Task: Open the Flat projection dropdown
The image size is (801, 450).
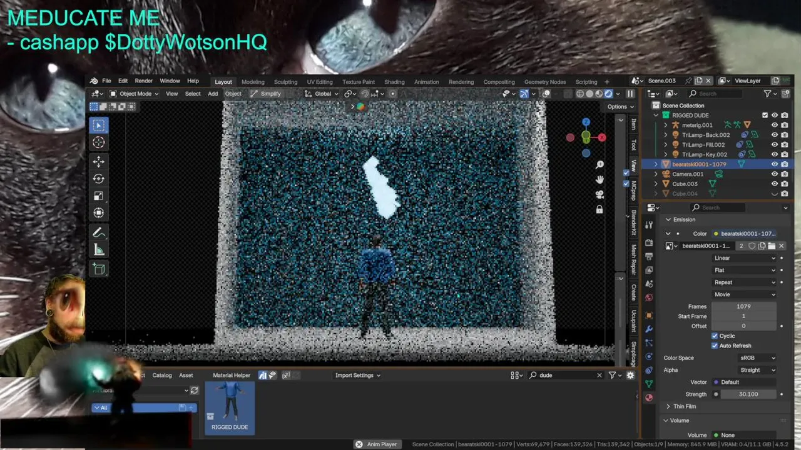Action: tap(745, 270)
